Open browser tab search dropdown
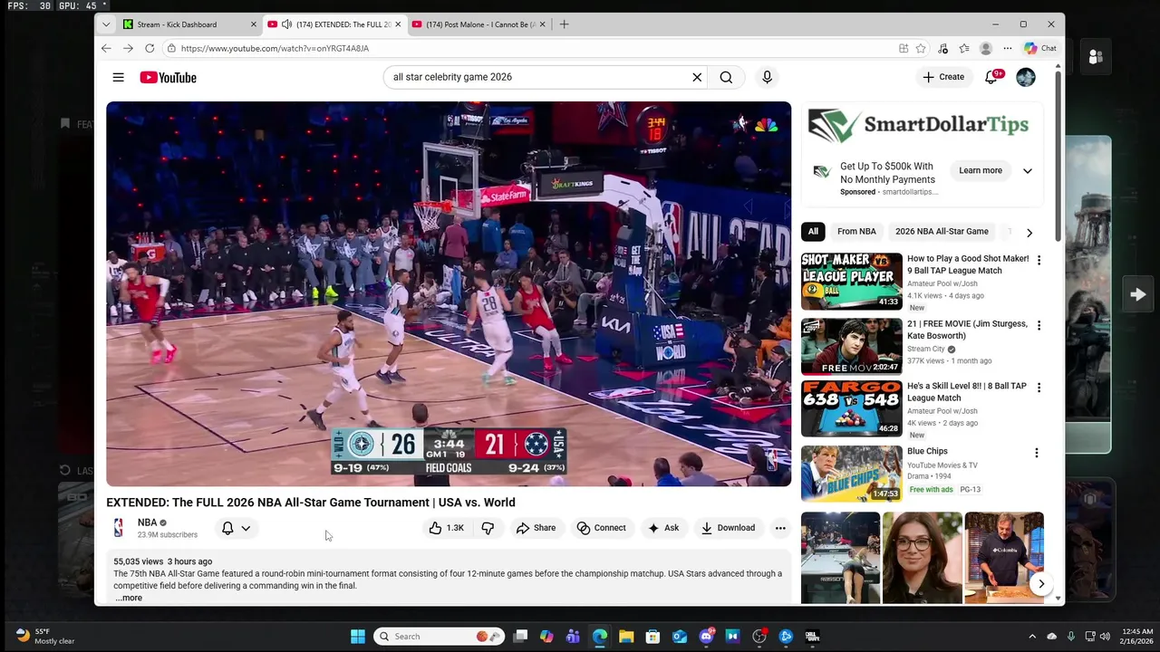 (x=107, y=24)
